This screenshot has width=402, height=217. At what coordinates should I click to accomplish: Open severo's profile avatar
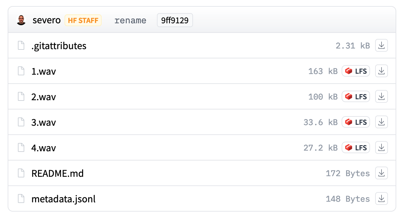pyautogui.click(x=21, y=21)
